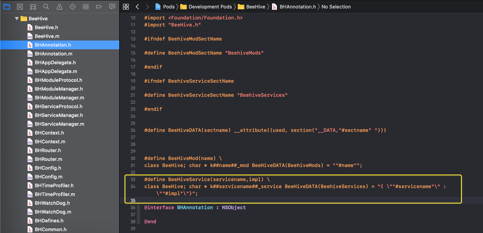Open the Report navigator
Viewport: 483px width, 233px height.
tap(113, 7)
